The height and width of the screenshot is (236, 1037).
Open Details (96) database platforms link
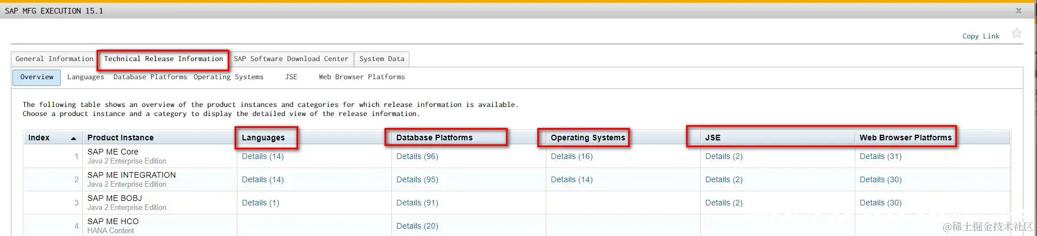417,156
